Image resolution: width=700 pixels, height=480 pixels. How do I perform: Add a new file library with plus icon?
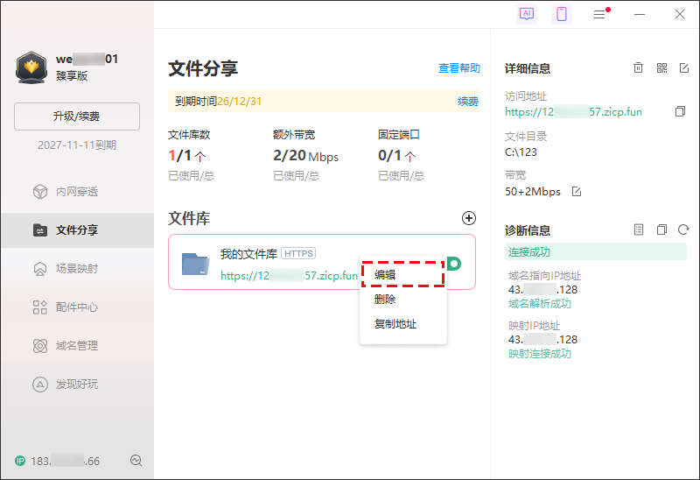469,218
